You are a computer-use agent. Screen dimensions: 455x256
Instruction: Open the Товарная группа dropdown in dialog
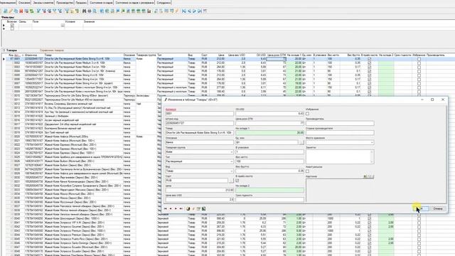(232, 152)
